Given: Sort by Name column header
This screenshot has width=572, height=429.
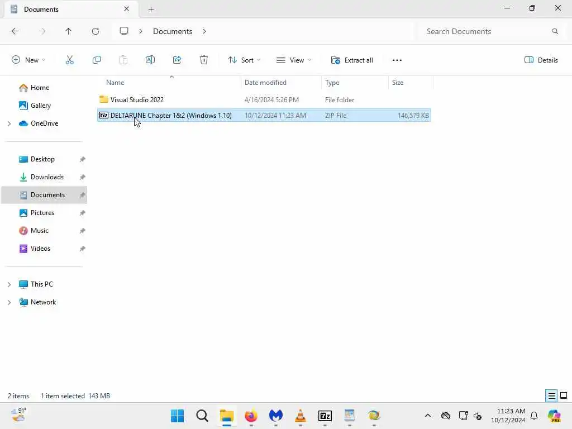Looking at the screenshot, I should click(x=169, y=83).
